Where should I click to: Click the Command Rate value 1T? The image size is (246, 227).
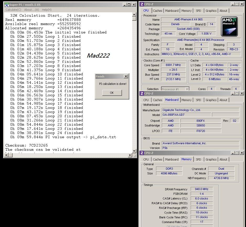tap(202, 222)
